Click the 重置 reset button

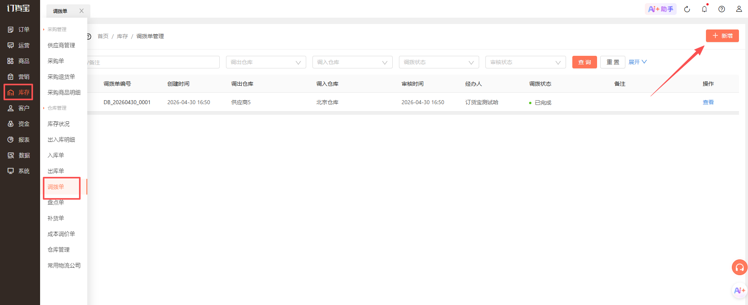click(613, 62)
